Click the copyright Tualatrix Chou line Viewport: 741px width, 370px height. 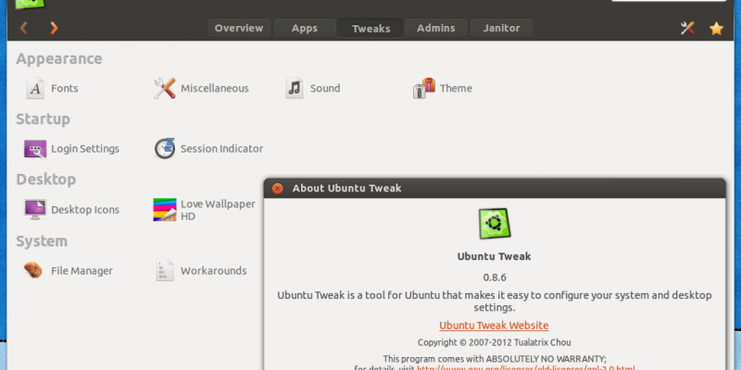point(494,342)
